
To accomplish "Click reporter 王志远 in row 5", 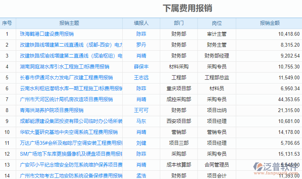I will [141, 77].
